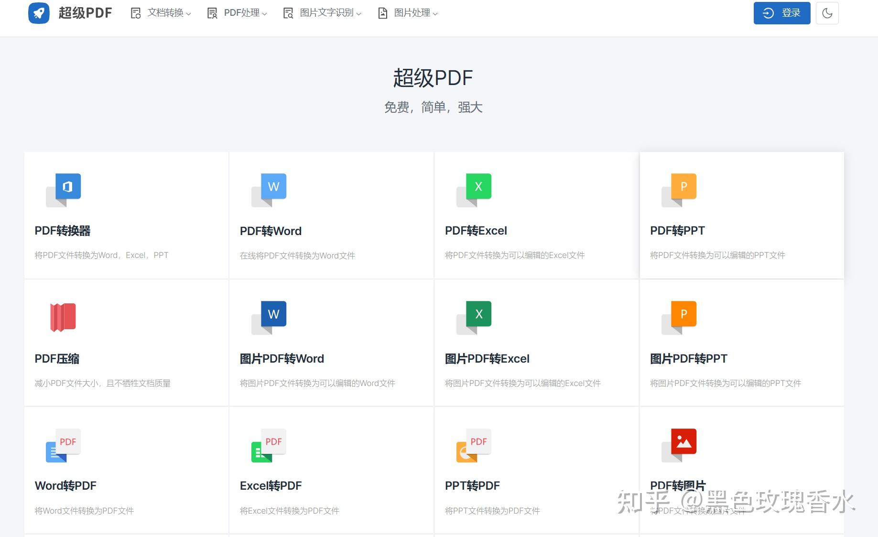The width and height of the screenshot is (878, 537).
Task: Click description 将Word文件转换为PDF文件
Action: coord(84,511)
